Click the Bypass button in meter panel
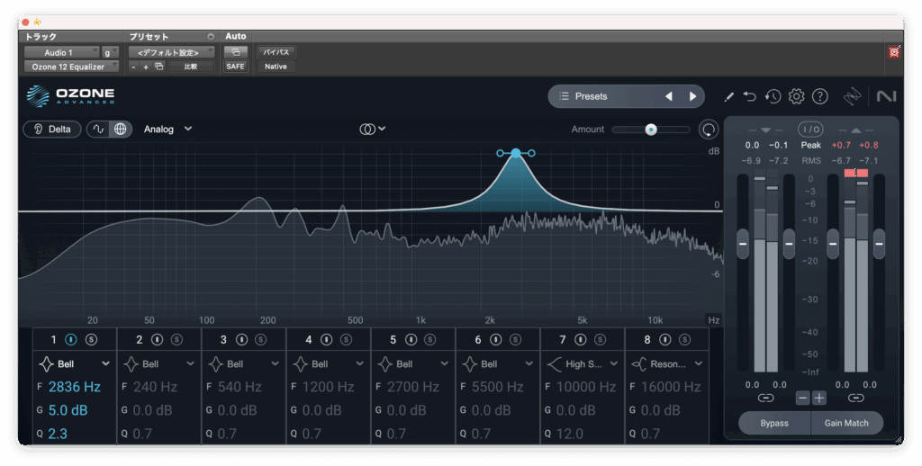Screen dimensions: 922x466 click(773, 423)
